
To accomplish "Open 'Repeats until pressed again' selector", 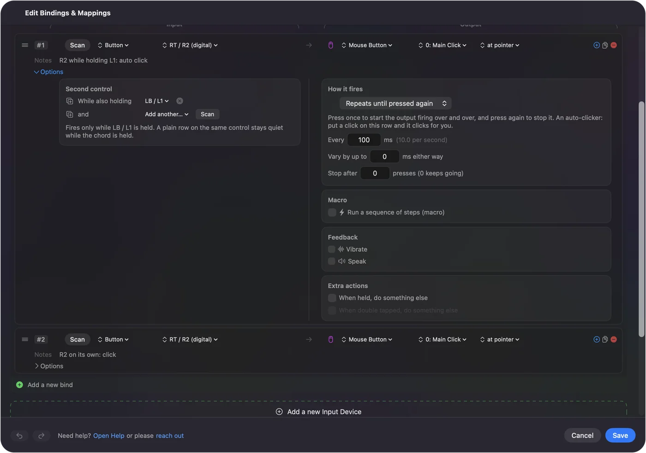I will pos(395,103).
